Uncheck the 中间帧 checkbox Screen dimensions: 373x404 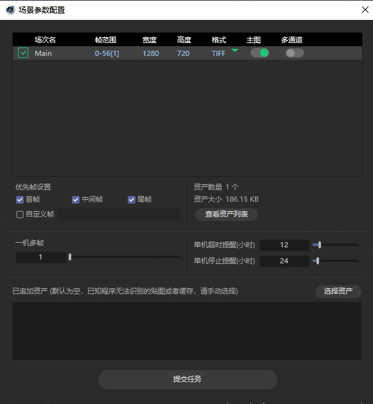(x=76, y=200)
